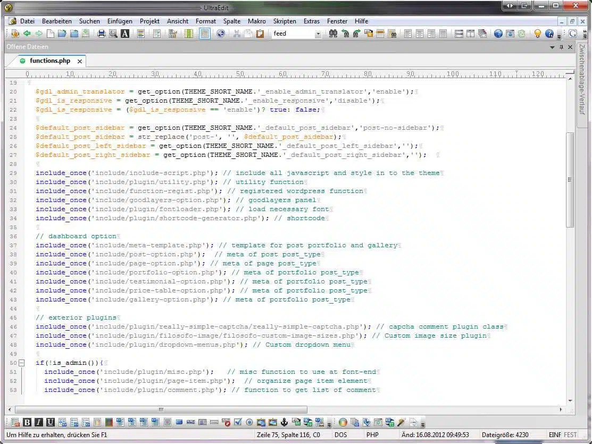Viewport: 592px width, 444px height.
Task: Click the Print icon in the toolbar
Action: tap(101, 33)
